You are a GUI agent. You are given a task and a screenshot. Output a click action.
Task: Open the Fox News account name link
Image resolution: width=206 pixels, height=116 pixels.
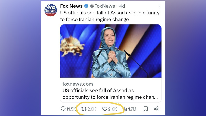click(x=71, y=6)
